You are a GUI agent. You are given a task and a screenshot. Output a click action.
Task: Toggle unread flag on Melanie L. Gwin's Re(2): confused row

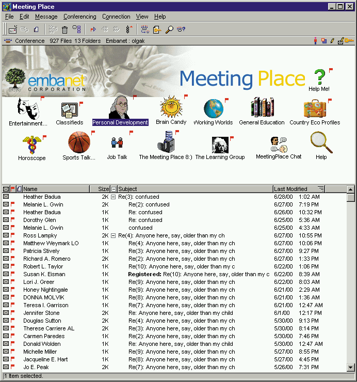click(x=13, y=204)
